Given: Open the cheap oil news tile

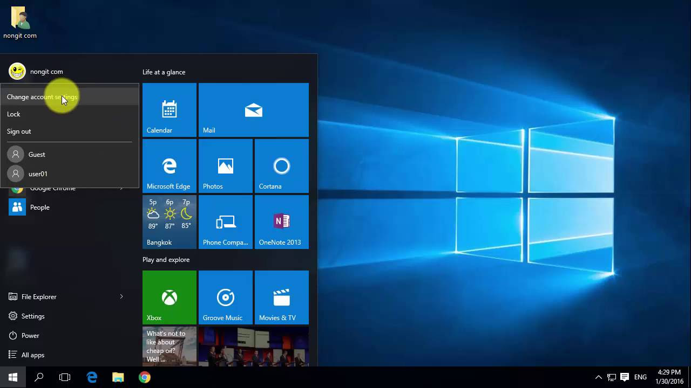Looking at the screenshot, I should tap(170, 347).
